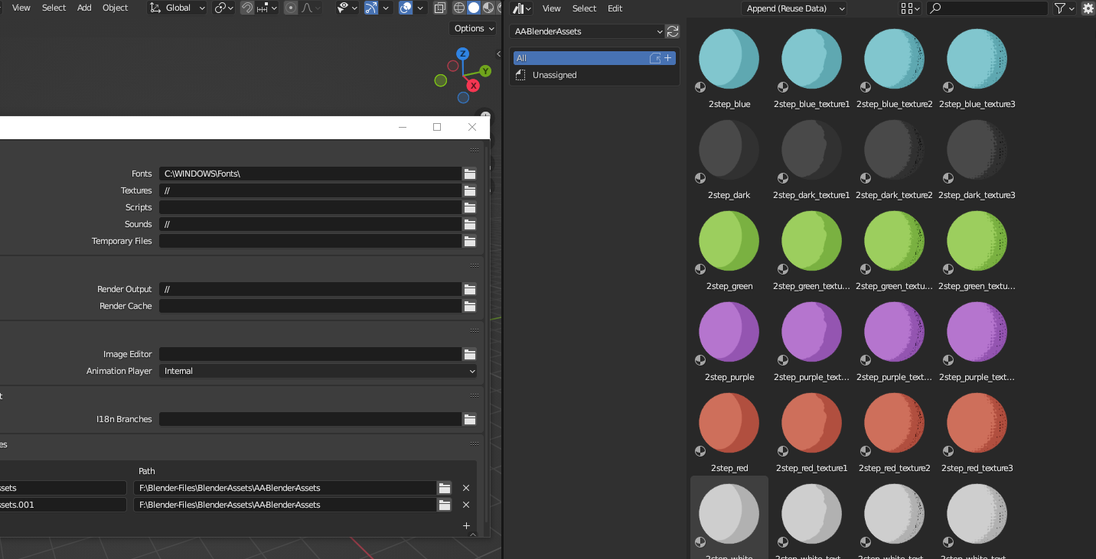Open 3D viewport Object menu

pyautogui.click(x=116, y=8)
